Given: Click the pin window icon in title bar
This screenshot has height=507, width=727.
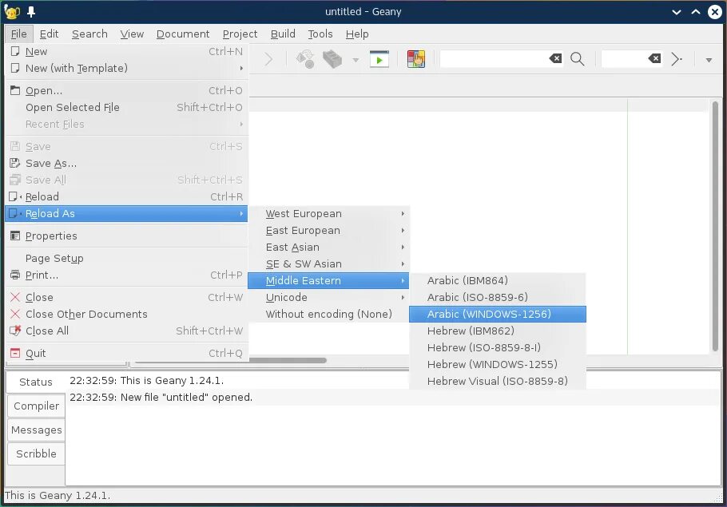Looking at the screenshot, I should pyautogui.click(x=31, y=12).
